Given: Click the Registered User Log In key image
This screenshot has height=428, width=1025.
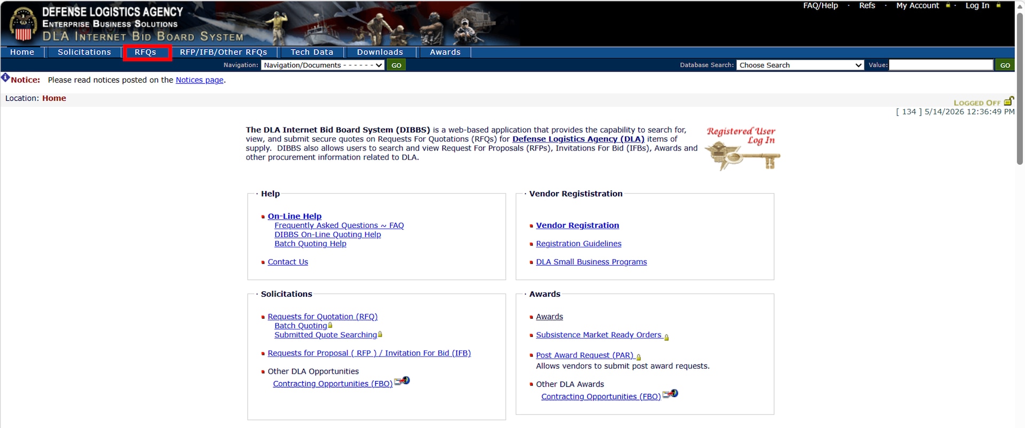Looking at the screenshot, I should [x=743, y=148].
